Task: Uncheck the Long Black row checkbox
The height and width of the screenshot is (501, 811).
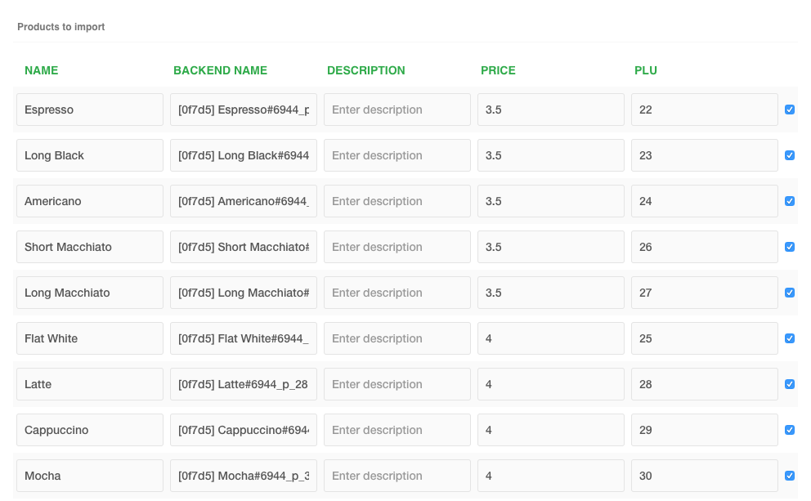Action: (789, 155)
